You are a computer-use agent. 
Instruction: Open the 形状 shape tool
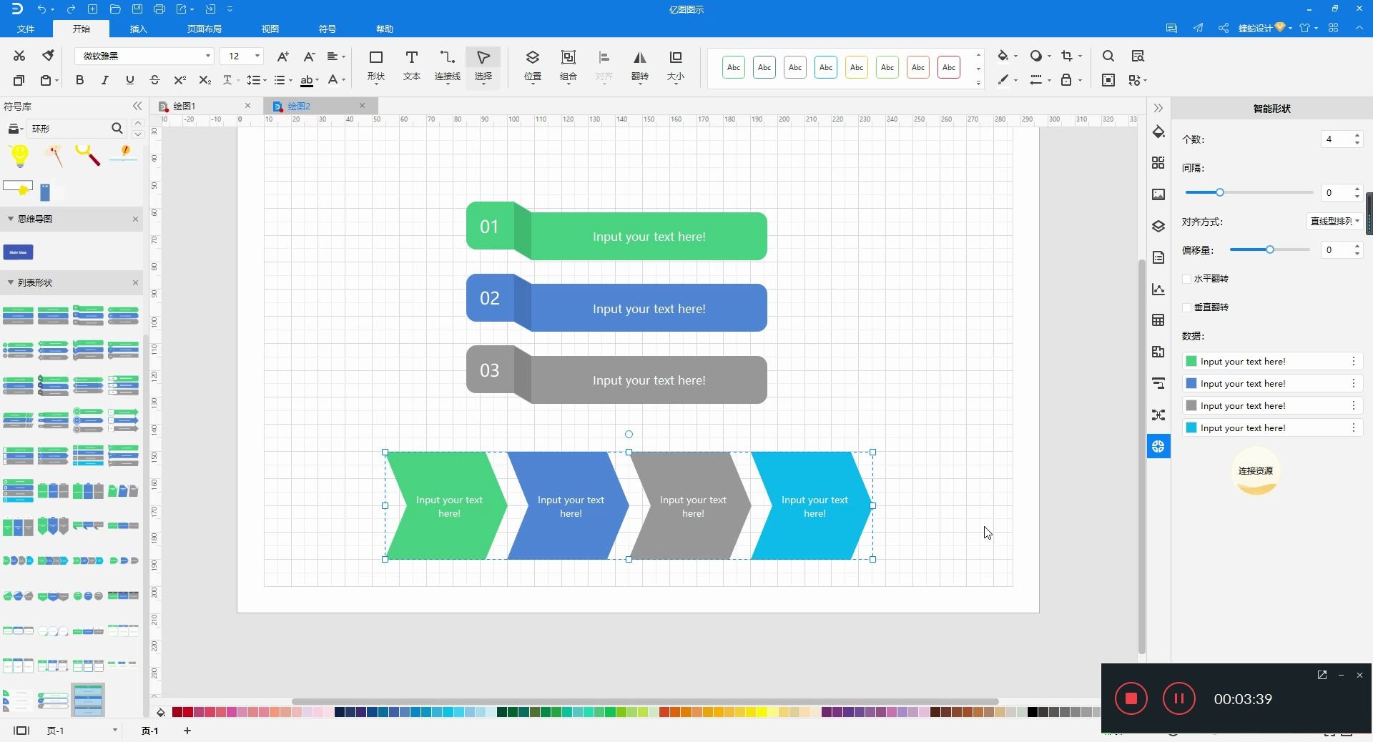(x=376, y=66)
